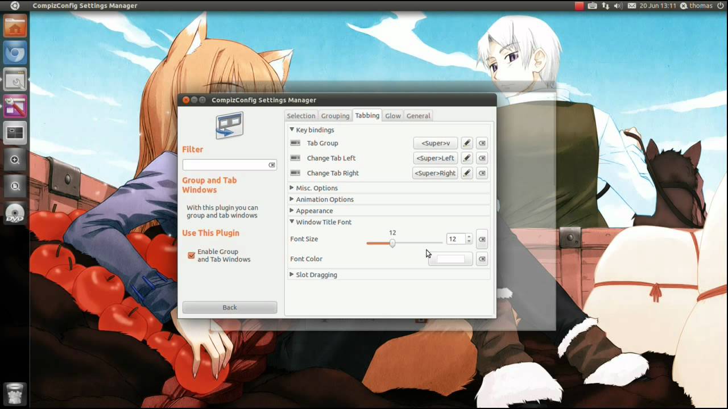This screenshot has width=728, height=409.
Task: Click the date and time indicator
Action: click(x=657, y=6)
